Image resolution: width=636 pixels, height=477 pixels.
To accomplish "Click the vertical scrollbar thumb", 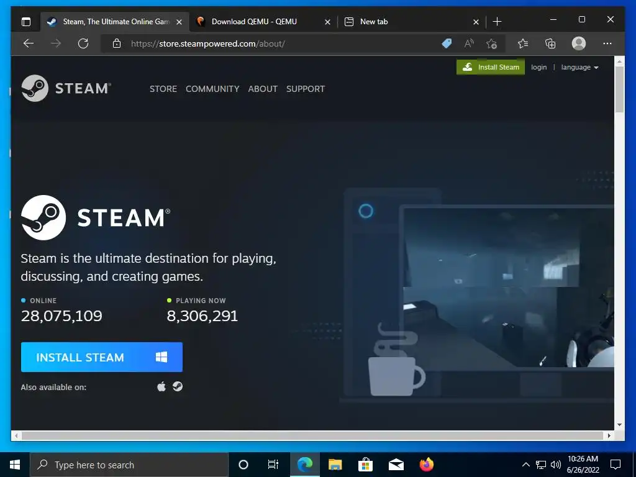I will (x=619, y=89).
